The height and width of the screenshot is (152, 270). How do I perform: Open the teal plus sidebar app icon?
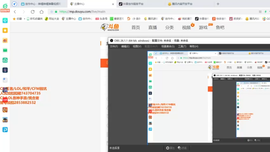click(x=5, y=21)
